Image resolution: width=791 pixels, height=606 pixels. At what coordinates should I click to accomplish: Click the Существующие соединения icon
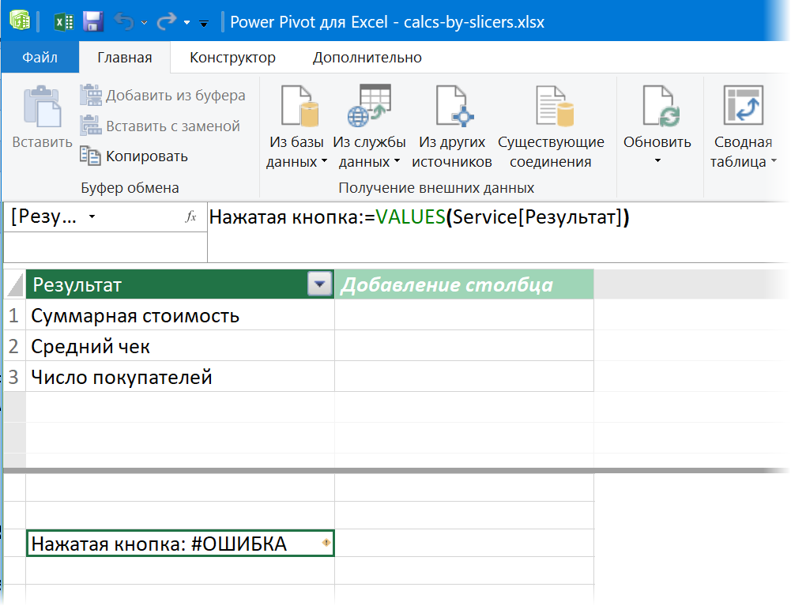(555, 107)
